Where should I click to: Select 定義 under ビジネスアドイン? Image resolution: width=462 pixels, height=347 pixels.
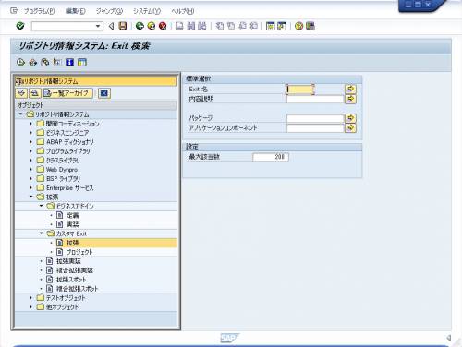73,215
